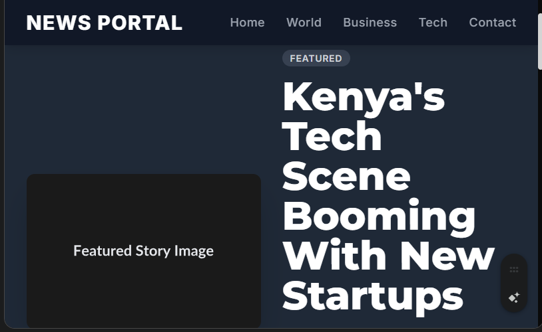Click the large Tech word in headline
The width and height of the screenshot is (542, 332).
tap(332, 136)
